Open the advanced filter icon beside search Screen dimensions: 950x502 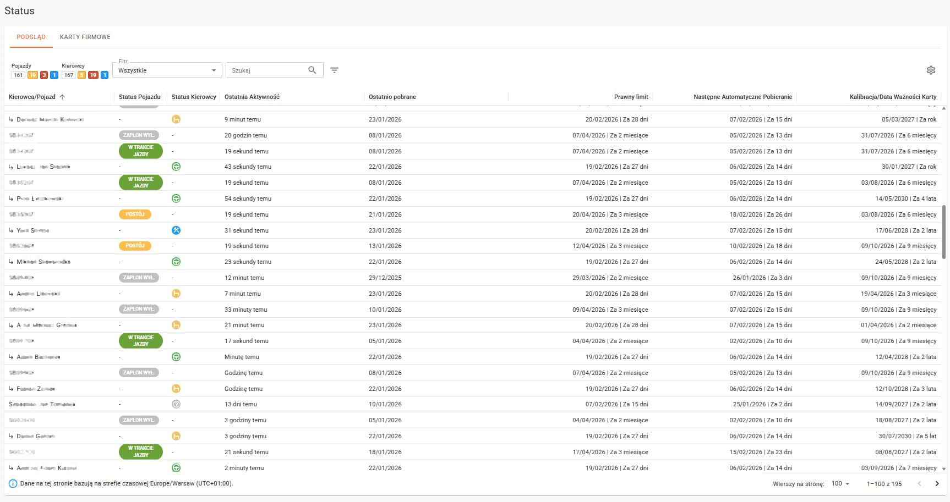click(x=334, y=70)
